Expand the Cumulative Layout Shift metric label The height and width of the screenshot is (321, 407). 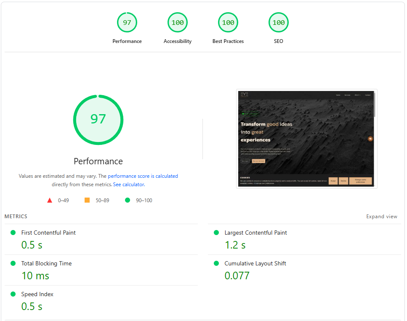(x=255, y=263)
